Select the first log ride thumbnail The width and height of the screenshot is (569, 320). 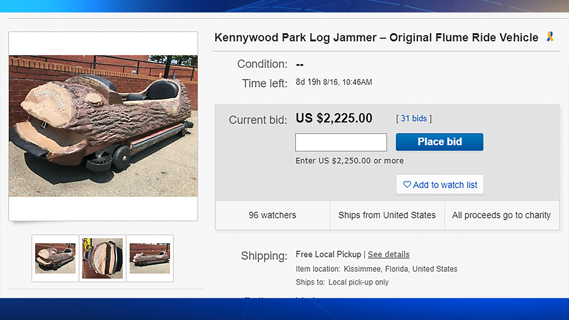(x=55, y=258)
